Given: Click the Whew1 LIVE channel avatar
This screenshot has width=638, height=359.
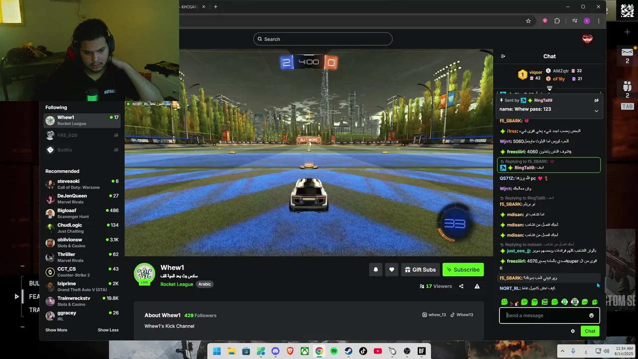Looking at the screenshot, I should (145, 274).
